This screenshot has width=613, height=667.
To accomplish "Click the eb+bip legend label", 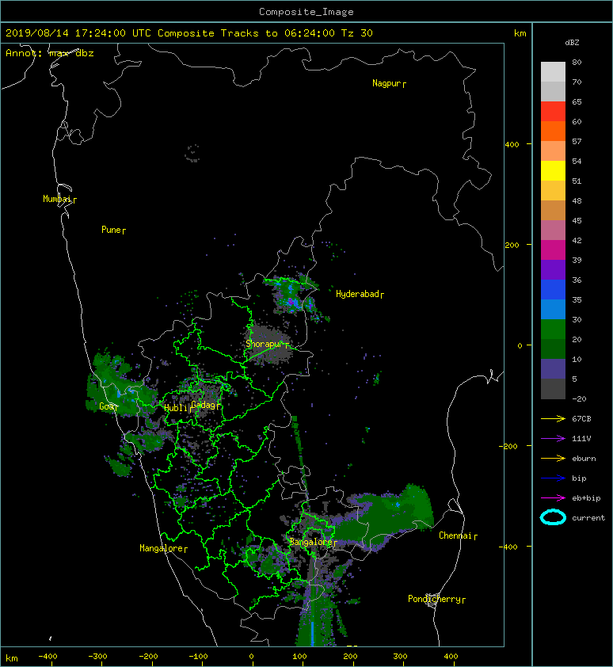I will pyautogui.click(x=586, y=498).
